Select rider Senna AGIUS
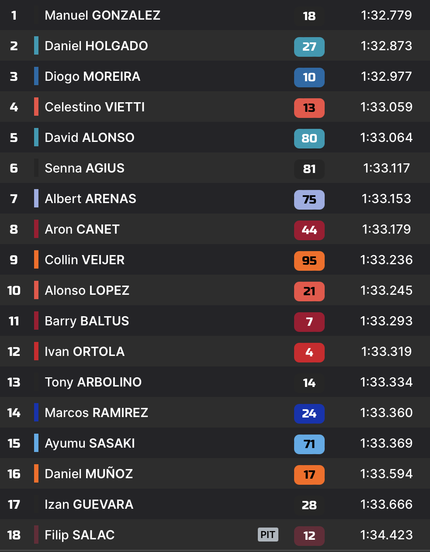Viewport: 430px width, 552px height. pyautogui.click(x=84, y=168)
